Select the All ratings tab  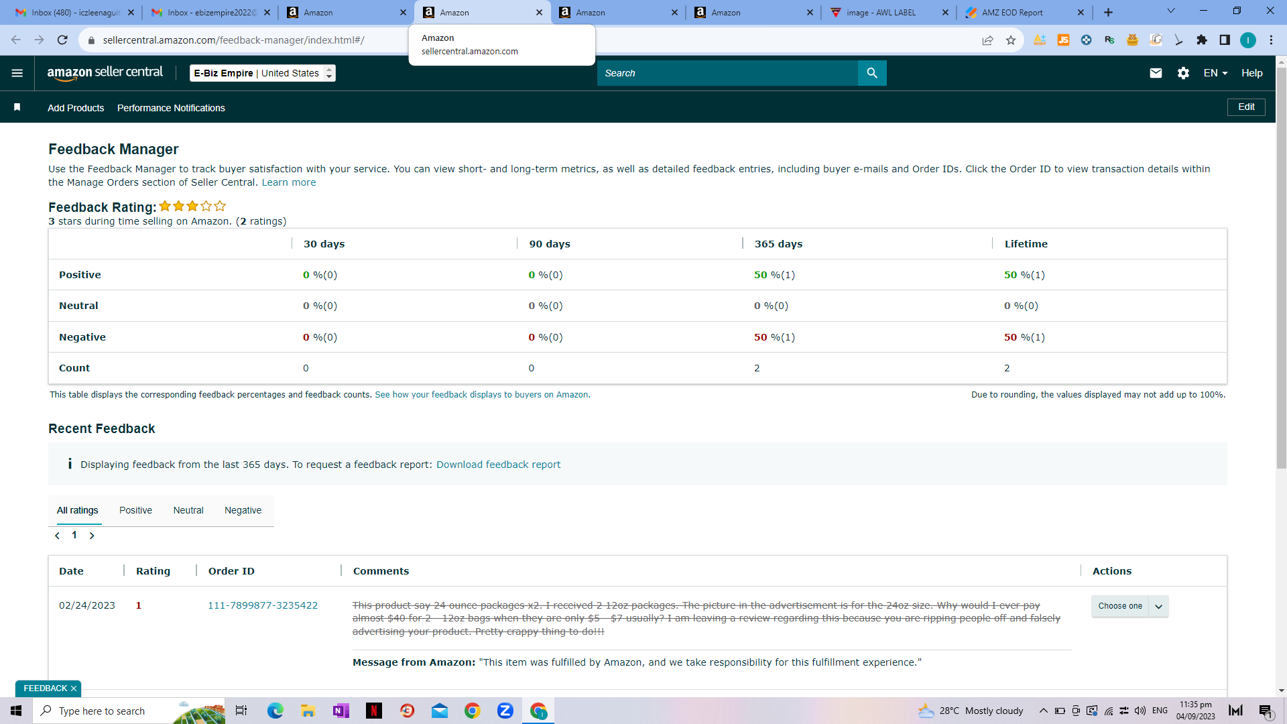[x=78, y=510]
